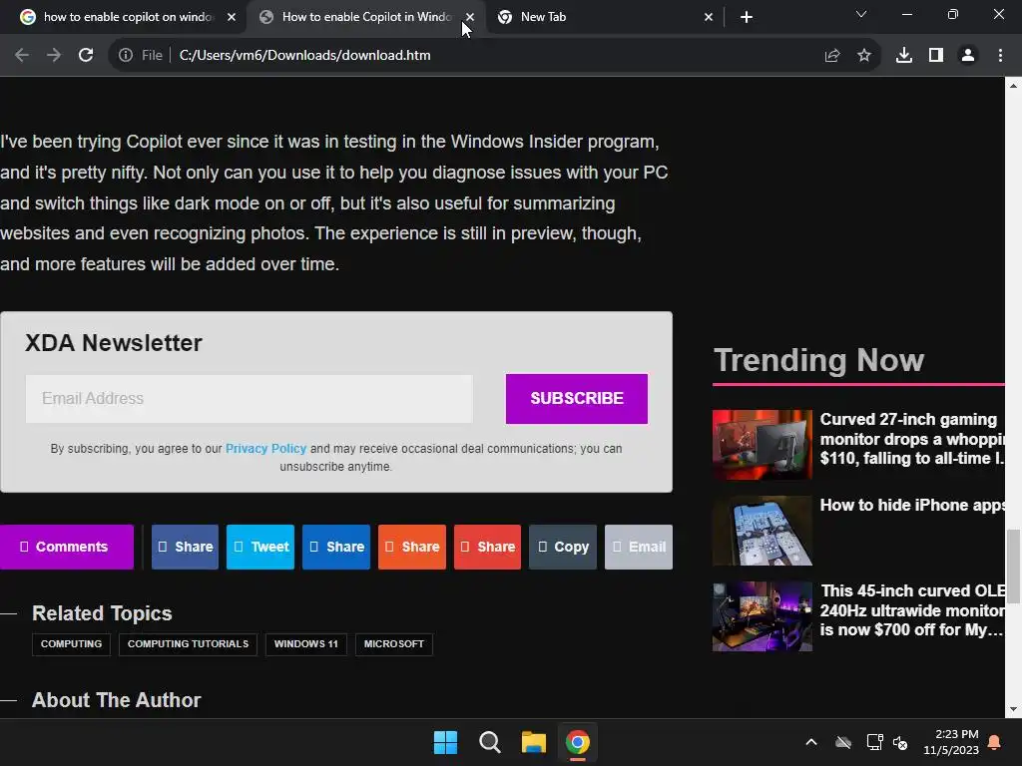Click the OneDrive cloud tray icon
Screen dimensions: 1022x766
click(x=843, y=742)
